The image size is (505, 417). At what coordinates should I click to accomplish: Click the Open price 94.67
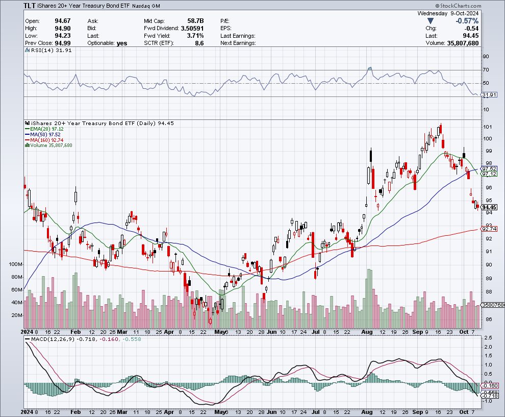(62, 21)
